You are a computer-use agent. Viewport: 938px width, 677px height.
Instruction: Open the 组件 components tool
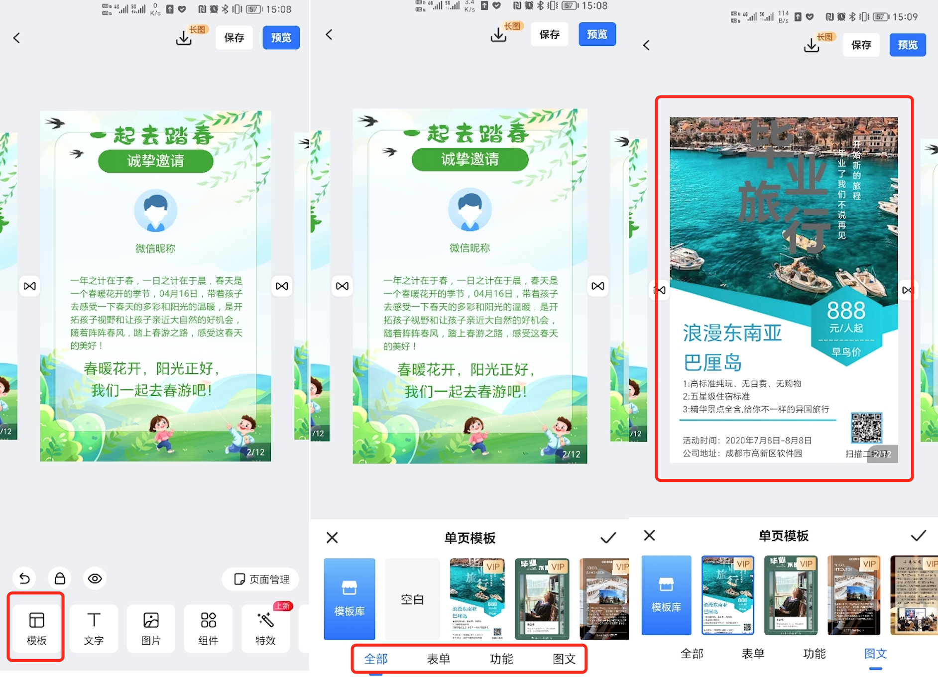click(208, 628)
